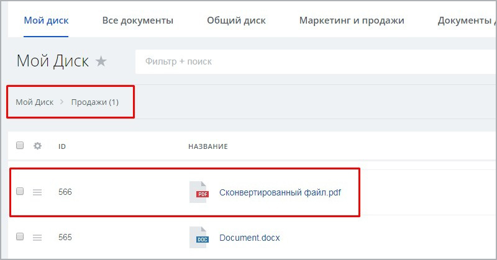Viewport: 497px width, 260px height.
Task: Open the Document.docx file
Action: [250, 238]
